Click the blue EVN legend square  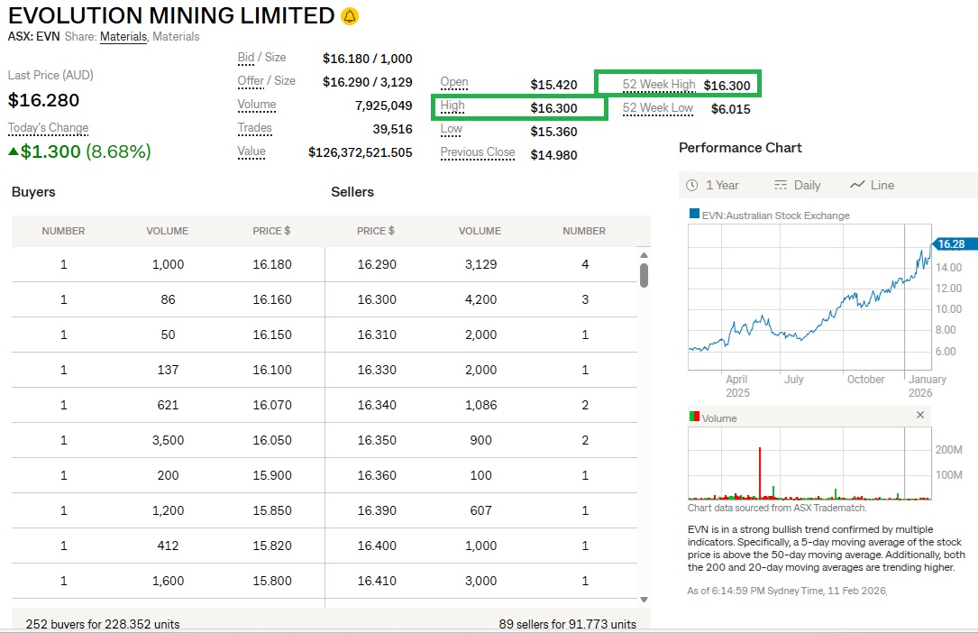pos(694,215)
